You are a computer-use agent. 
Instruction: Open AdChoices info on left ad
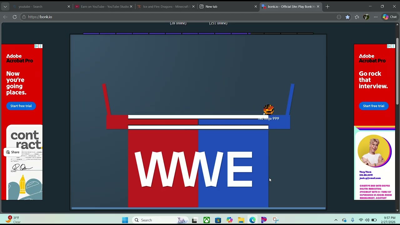pyautogui.click(x=36, y=46)
